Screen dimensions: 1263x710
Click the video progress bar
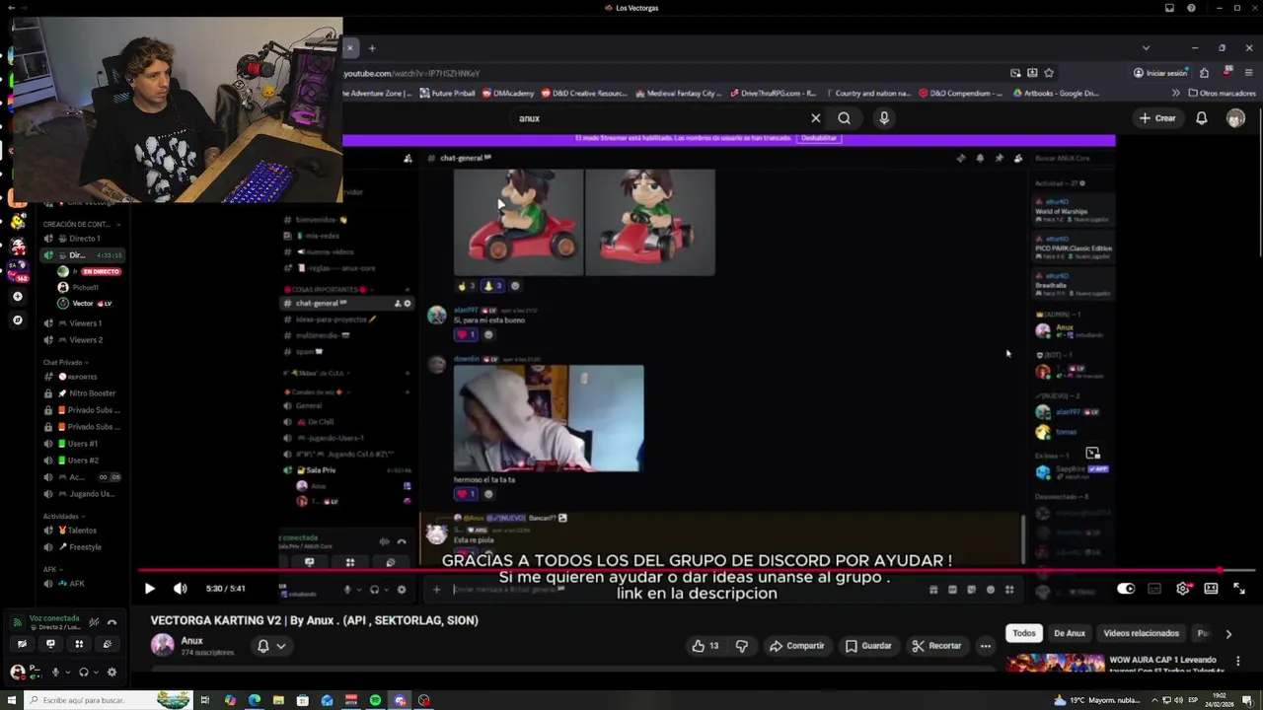pos(696,570)
